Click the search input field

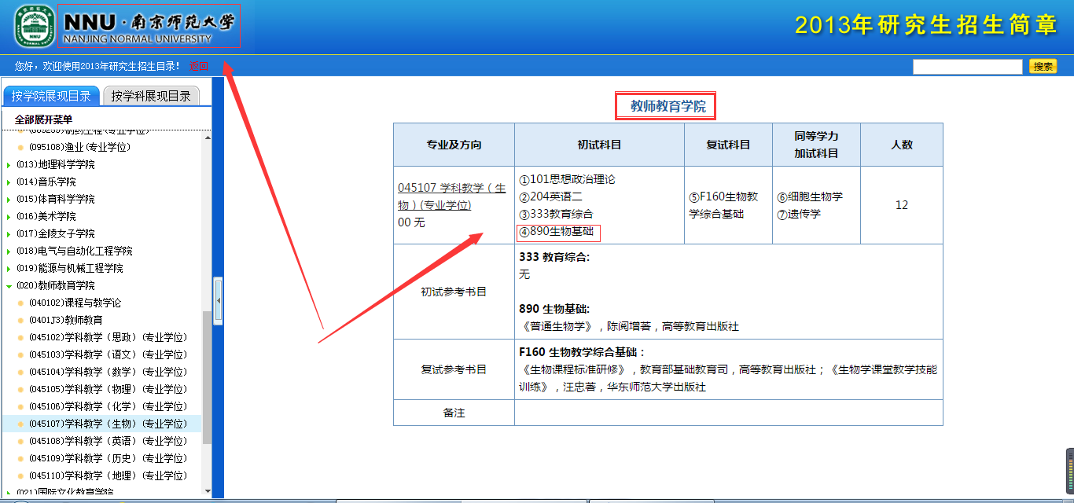(x=967, y=66)
